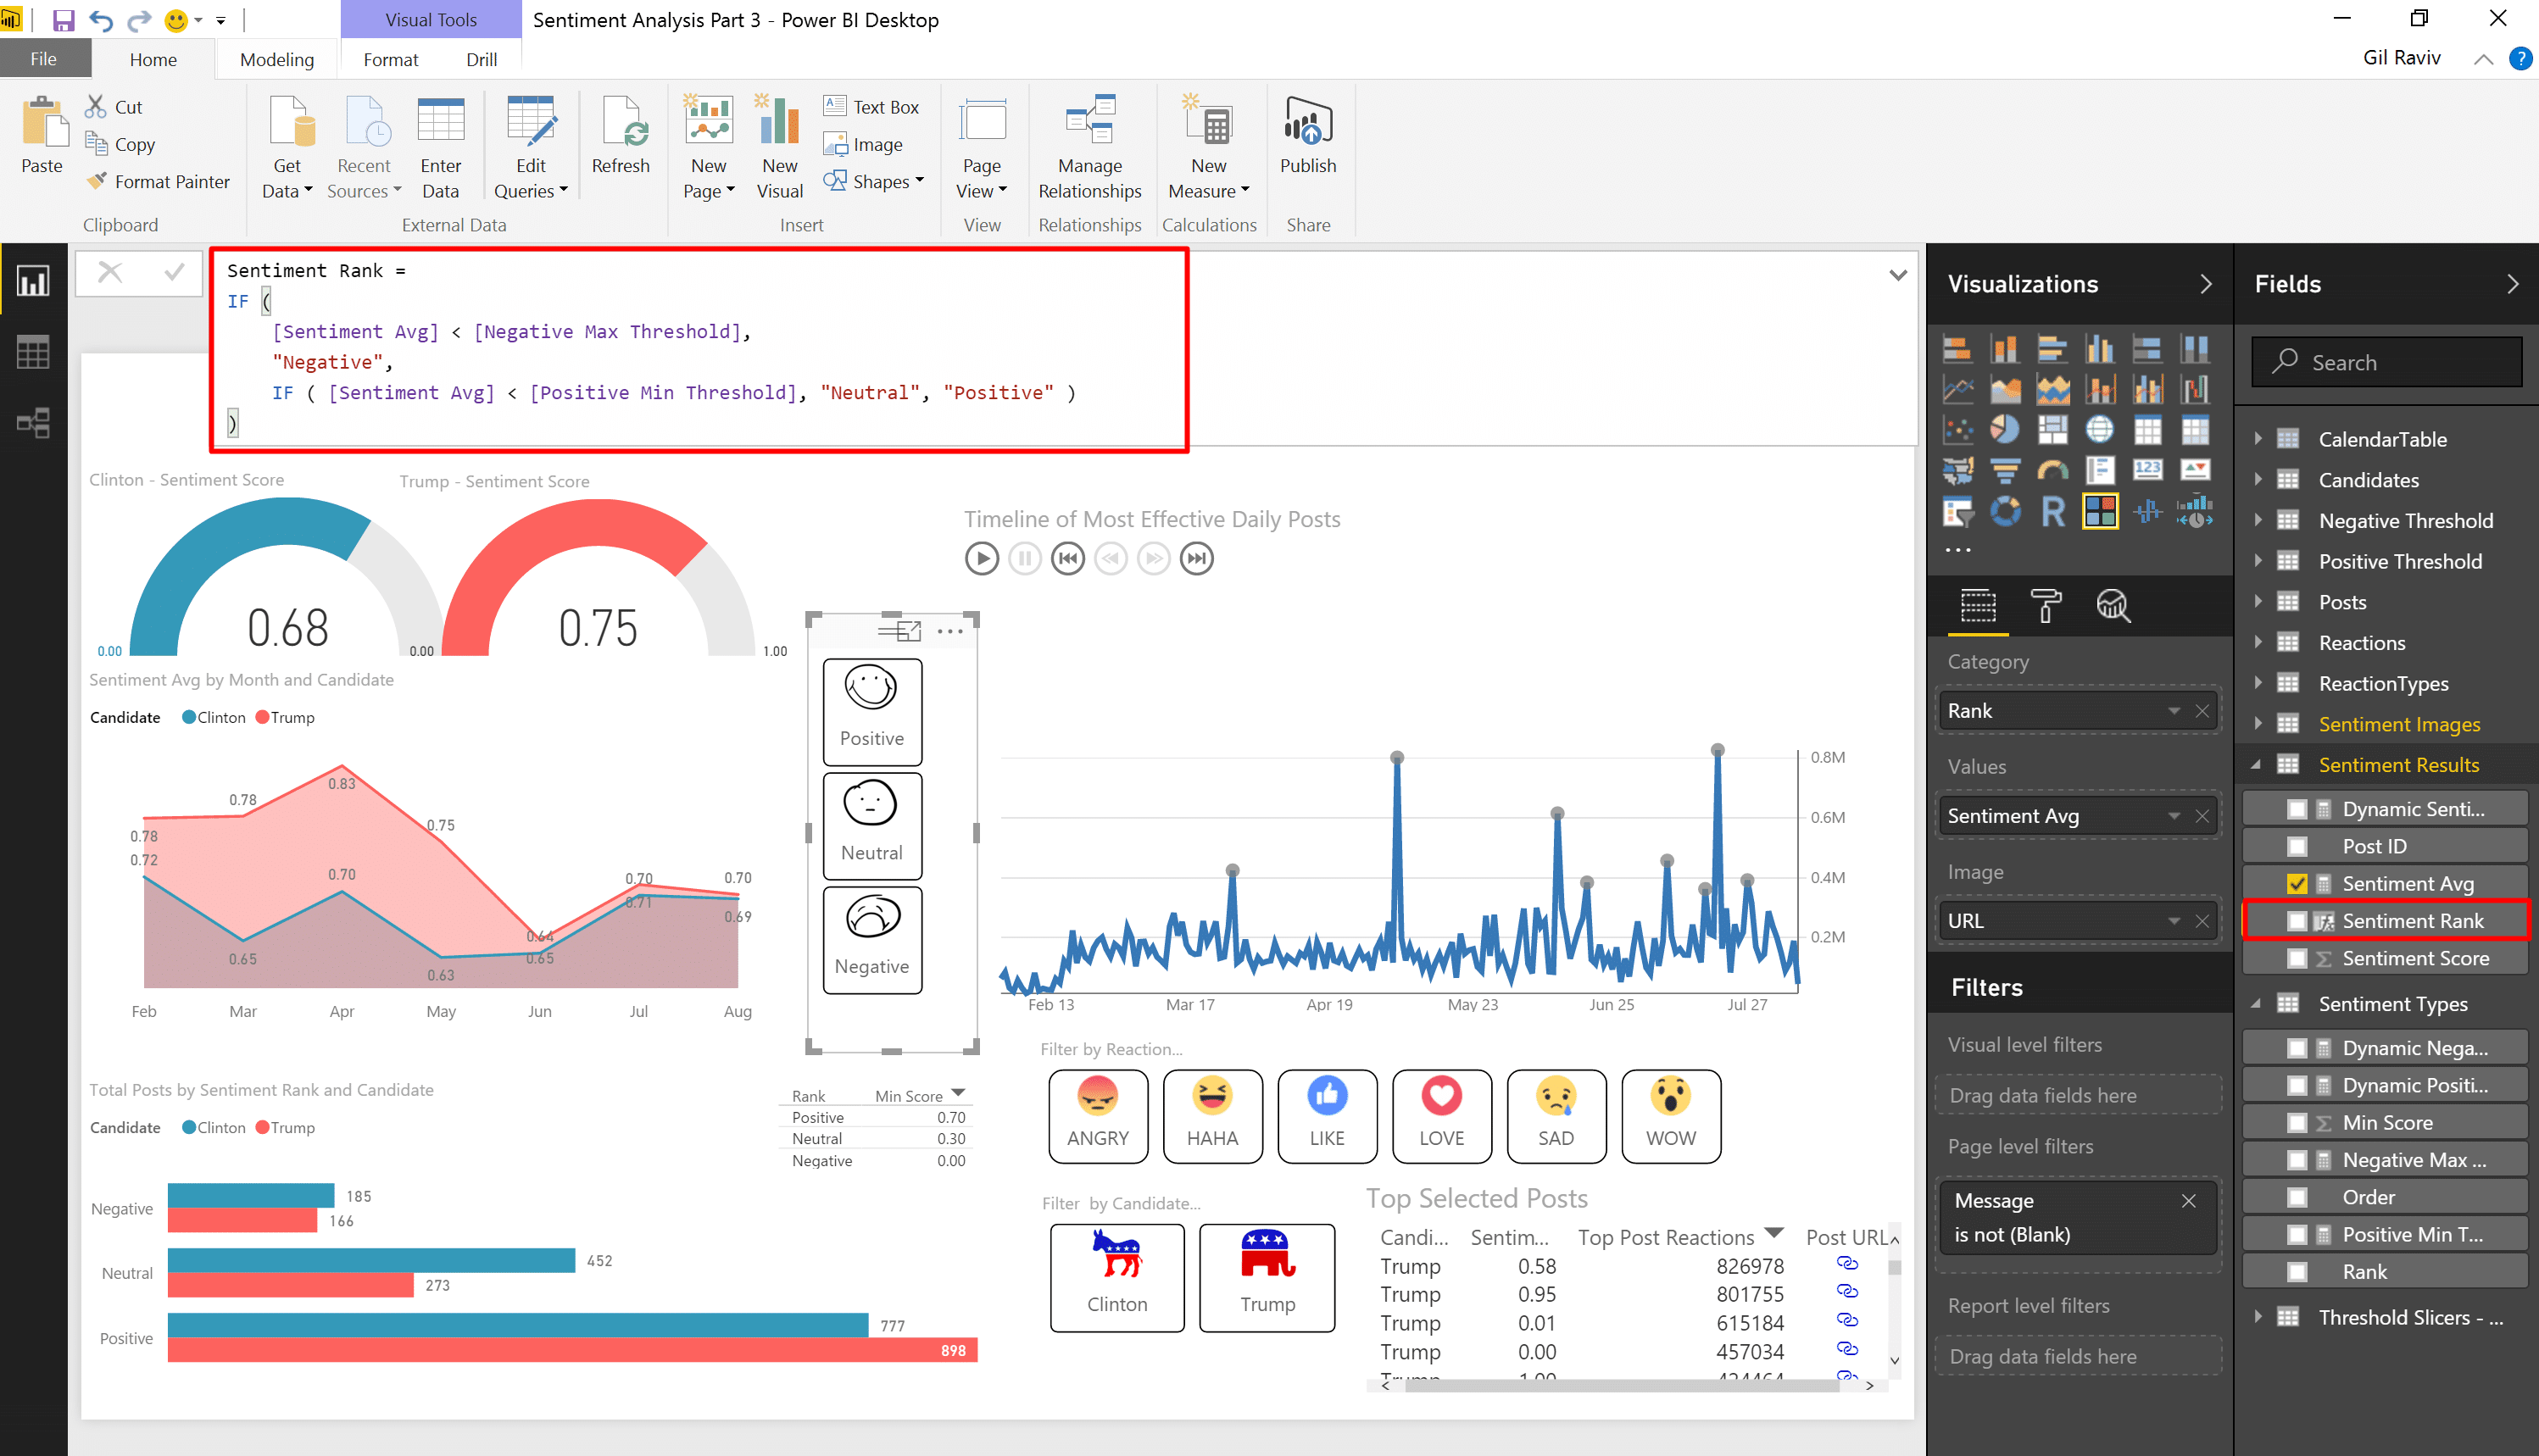Image resolution: width=2539 pixels, height=1456 pixels.
Task: Open the Rank category field dropdown
Action: 2173,711
